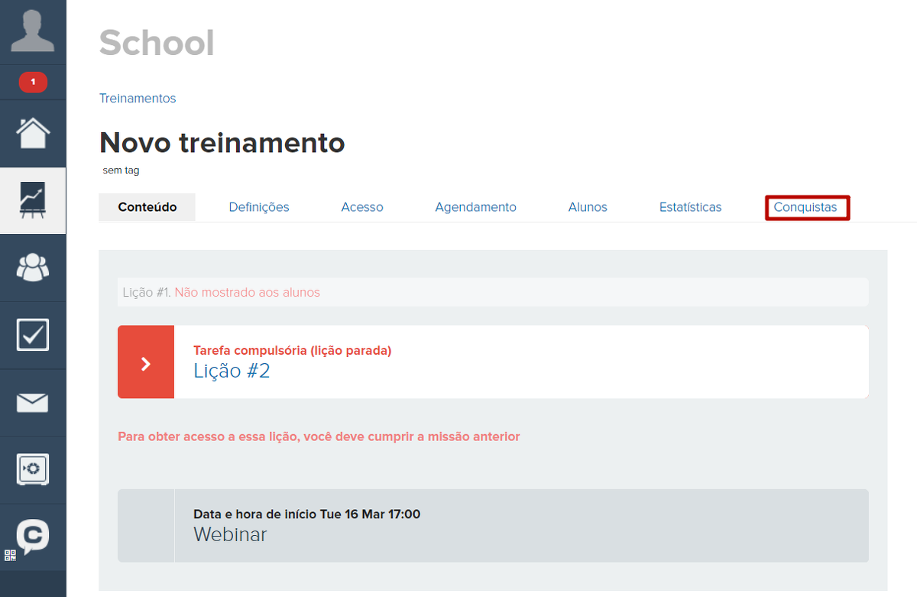Image resolution: width=917 pixels, height=597 pixels.
Task: Open the mail envelope icon in sidebar
Action: tap(33, 403)
